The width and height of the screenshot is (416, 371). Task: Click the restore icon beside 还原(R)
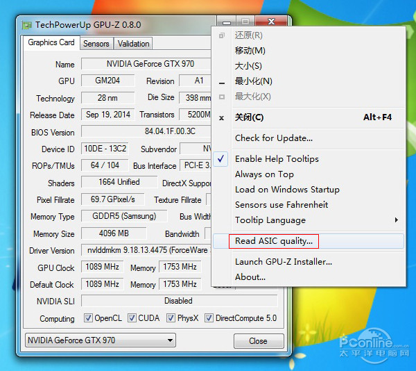pyautogui.click(x=222, y=35)
